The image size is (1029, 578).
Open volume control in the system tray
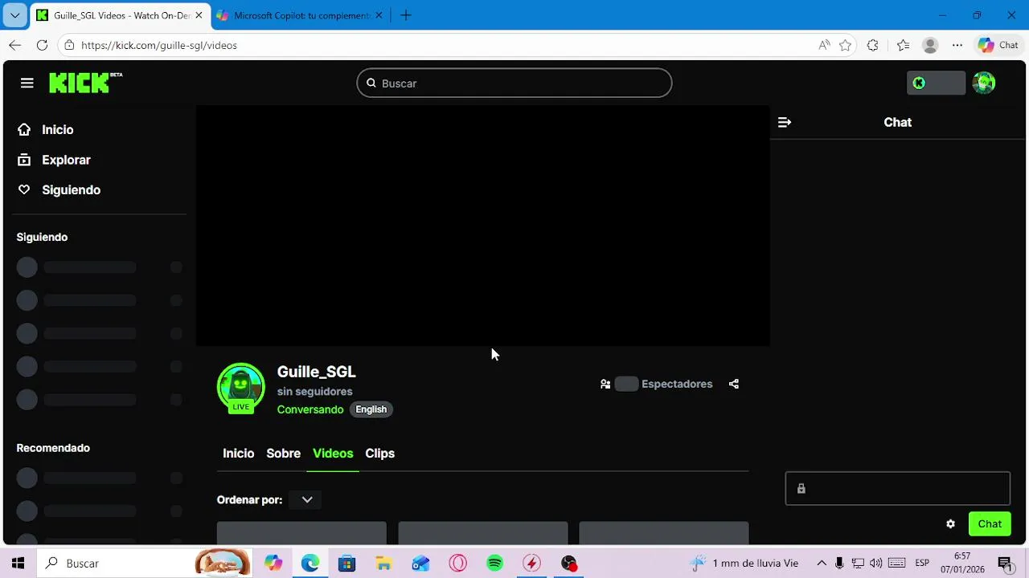pos(875,564)
